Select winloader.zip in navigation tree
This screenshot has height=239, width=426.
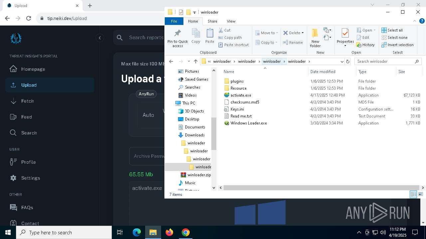(x=199, y=175)
